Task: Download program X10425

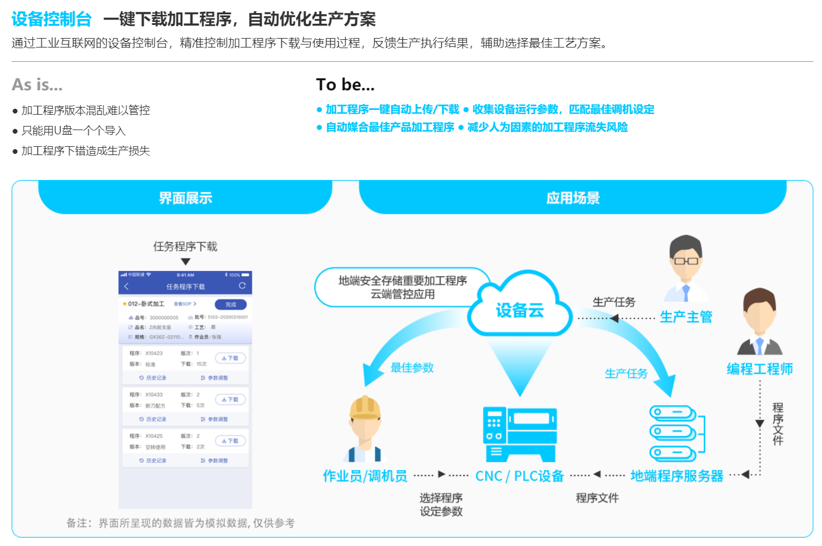Action: 230,441
